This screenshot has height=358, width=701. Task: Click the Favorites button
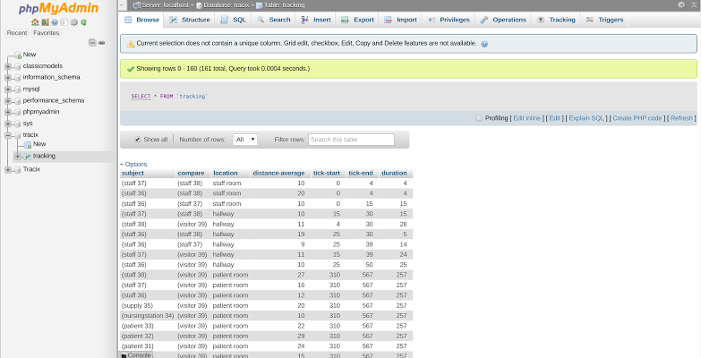(x=46, y=33)
